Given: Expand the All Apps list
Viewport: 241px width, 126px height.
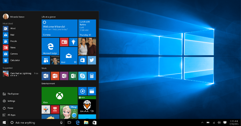Looking at the screenshot, I should point(11,115).
